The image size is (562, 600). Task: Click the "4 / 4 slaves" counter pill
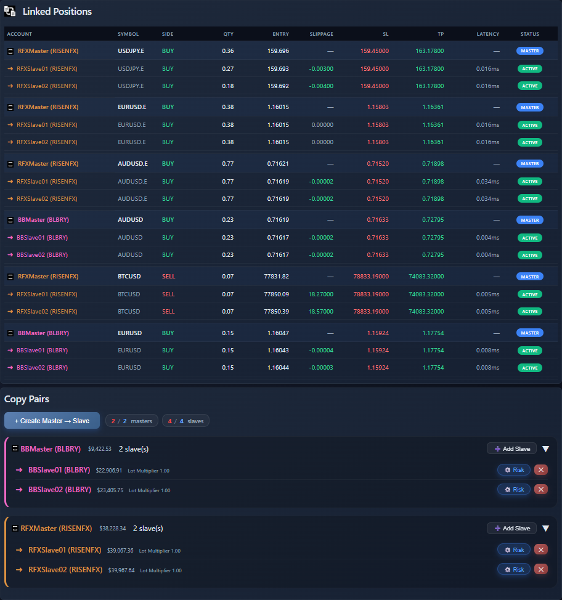(185, 421)
